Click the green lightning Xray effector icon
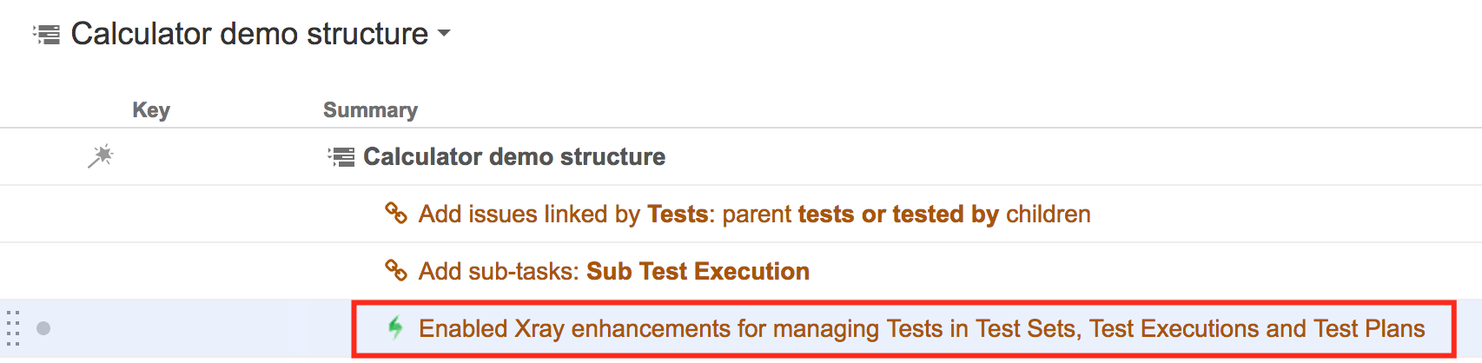 click(395, 327)
